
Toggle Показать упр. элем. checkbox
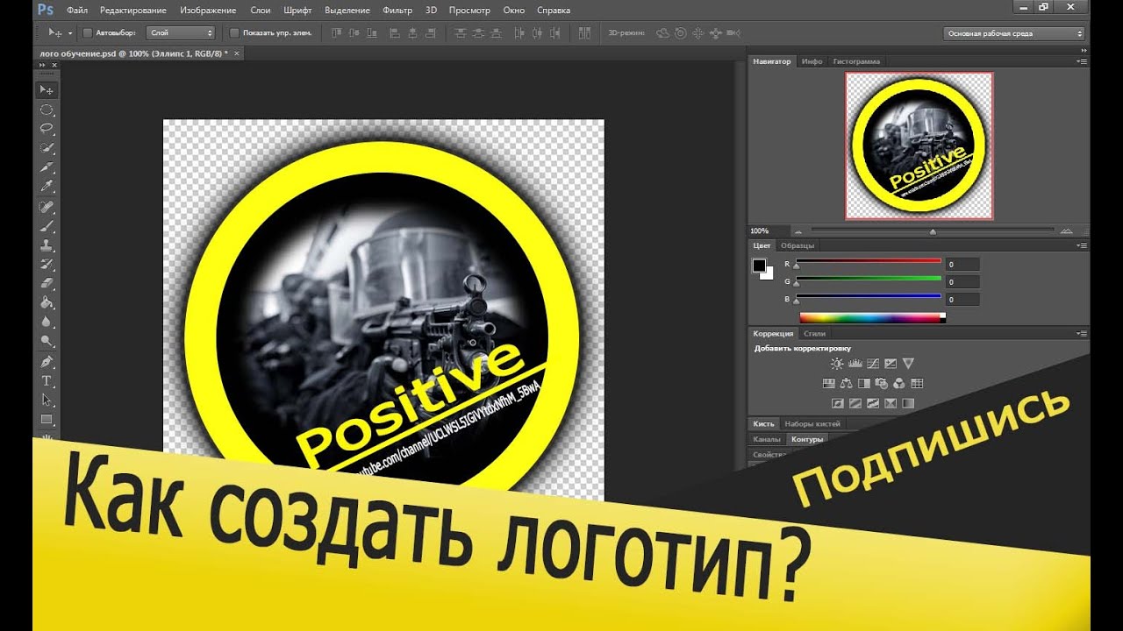pyautogui.click(x=234, y=33)
